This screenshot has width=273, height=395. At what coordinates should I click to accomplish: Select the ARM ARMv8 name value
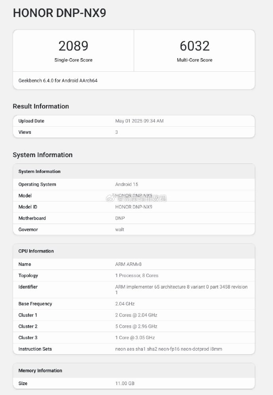click(128, 264)
